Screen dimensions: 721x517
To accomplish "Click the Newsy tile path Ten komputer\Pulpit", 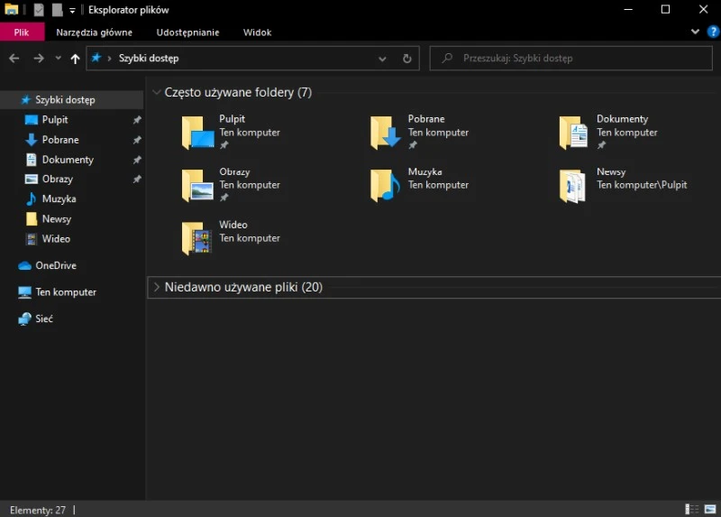I will click(642, 185).
